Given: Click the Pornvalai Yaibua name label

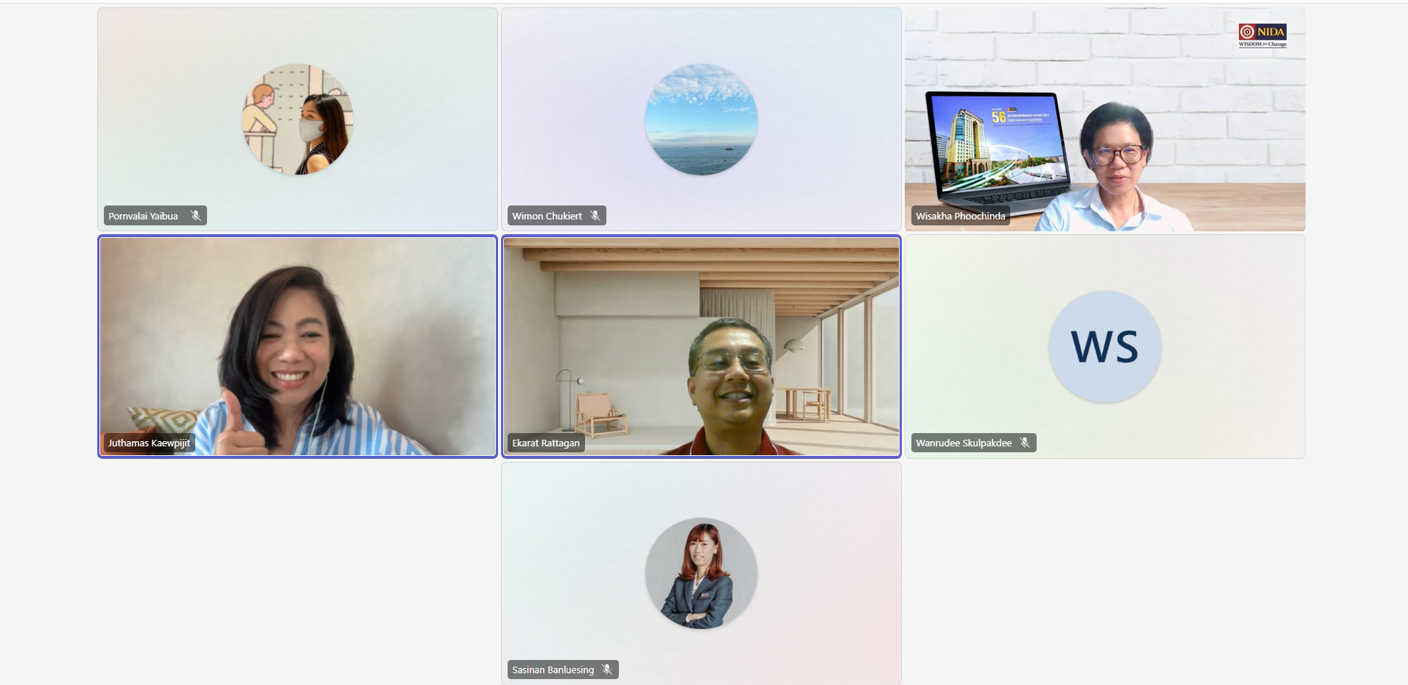Looking at the screenshot, I should [x=143, y=216].
